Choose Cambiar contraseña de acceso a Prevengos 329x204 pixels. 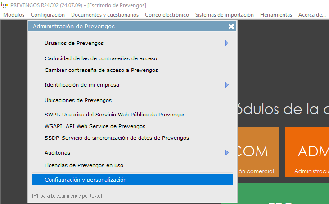pos(101,70)
